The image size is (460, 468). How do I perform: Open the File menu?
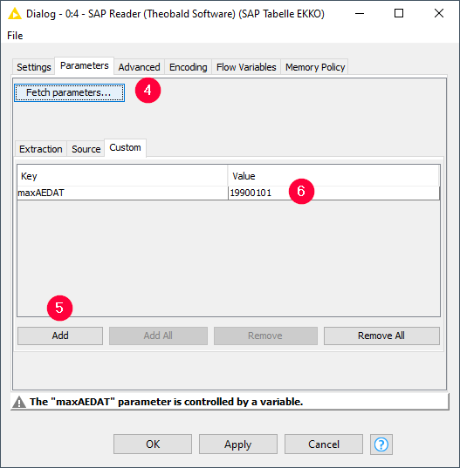15,36
